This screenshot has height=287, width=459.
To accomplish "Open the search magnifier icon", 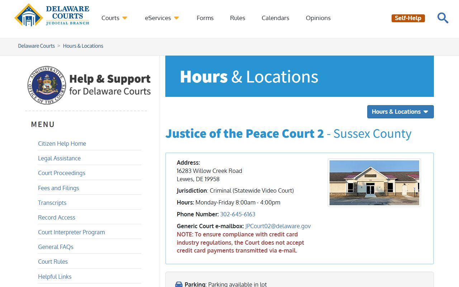I will click(x=443, y=18).
